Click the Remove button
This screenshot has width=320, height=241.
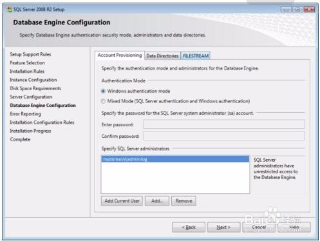click(184, 201)
